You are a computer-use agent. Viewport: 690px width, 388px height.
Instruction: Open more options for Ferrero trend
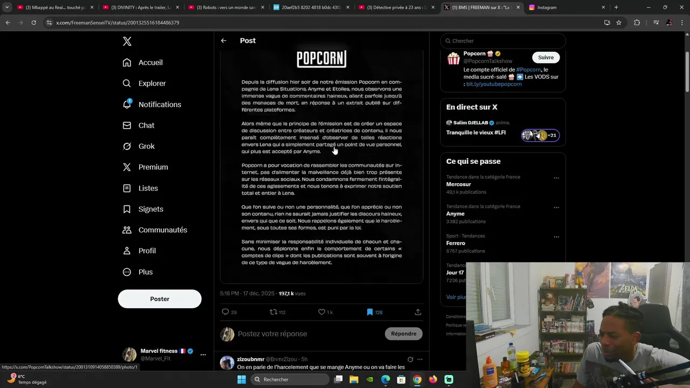point(556,237)
